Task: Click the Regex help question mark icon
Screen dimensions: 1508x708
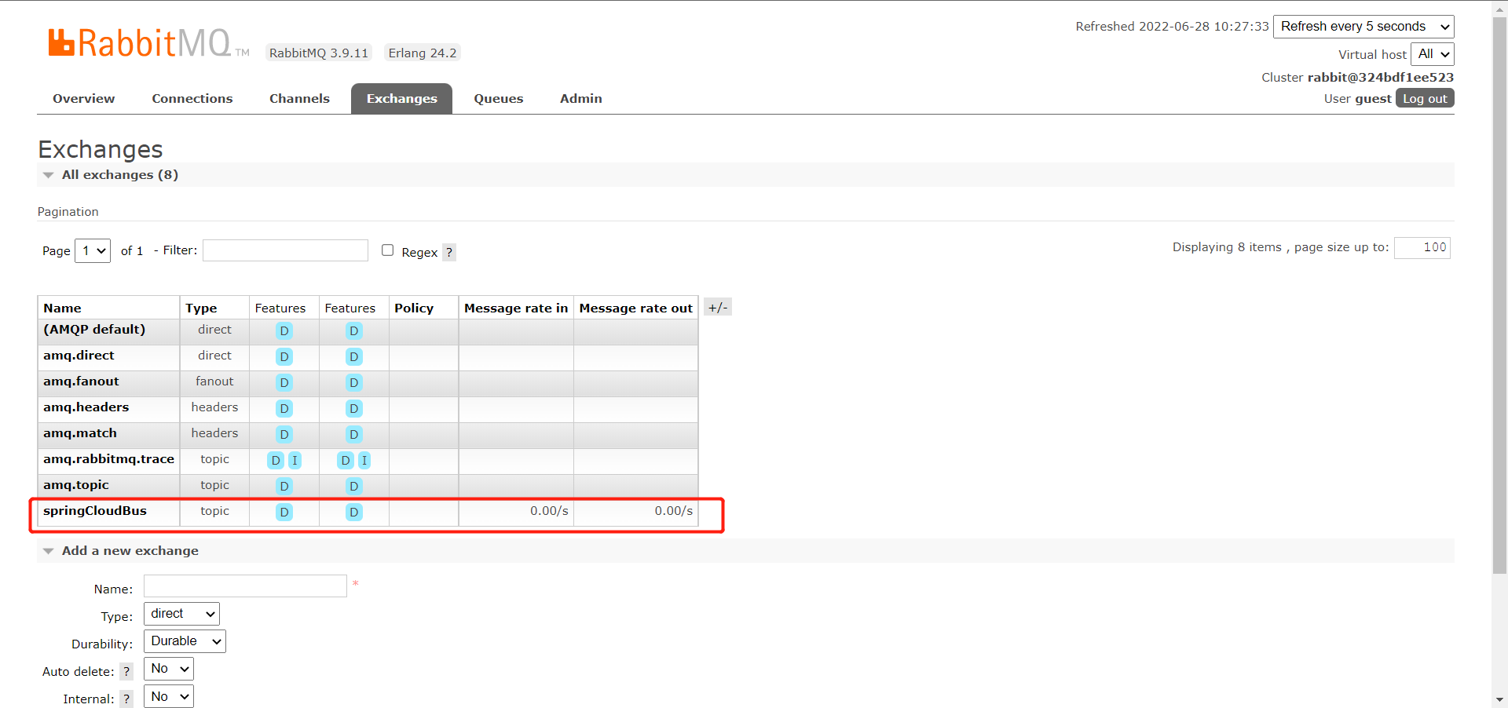Action: click(x=449, y=253)
